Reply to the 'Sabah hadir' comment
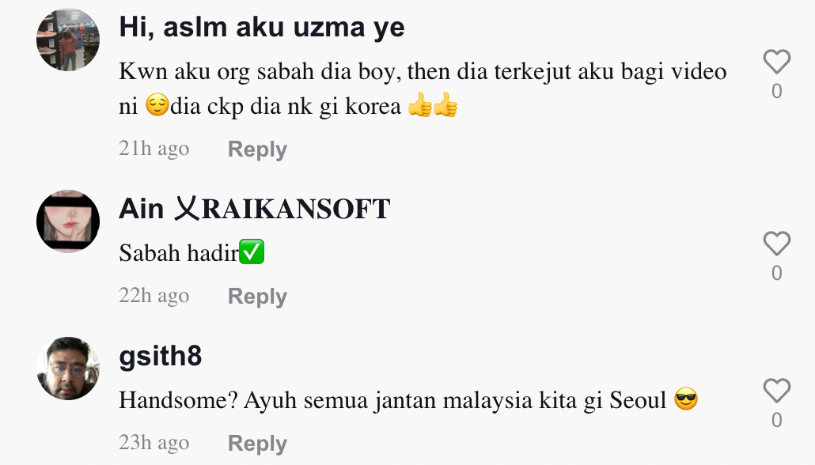This screenshot has height=465, width=815. (257, 297)
